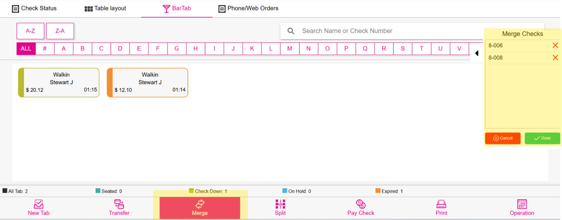Click the search magnifier icon
The width and height of the screenshot is (562, 220).
(291, 31)
